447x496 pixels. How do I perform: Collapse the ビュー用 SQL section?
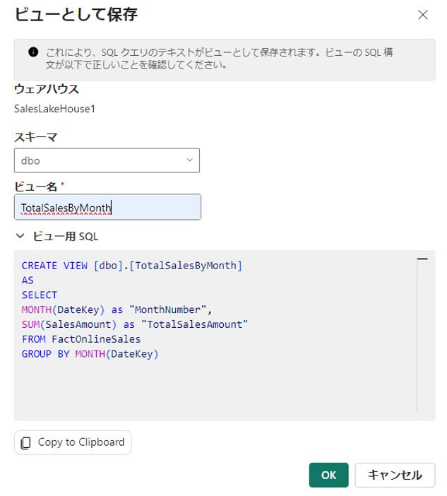tap(20, 236)
